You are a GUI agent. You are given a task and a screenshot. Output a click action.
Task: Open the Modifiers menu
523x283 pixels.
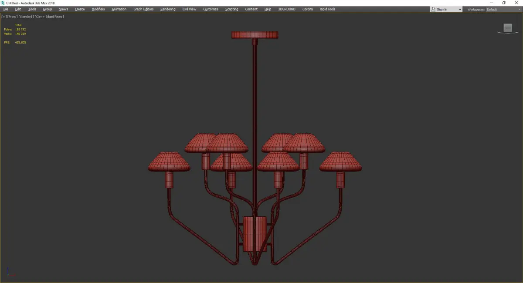pyautogui.click(x=98, y=9)
